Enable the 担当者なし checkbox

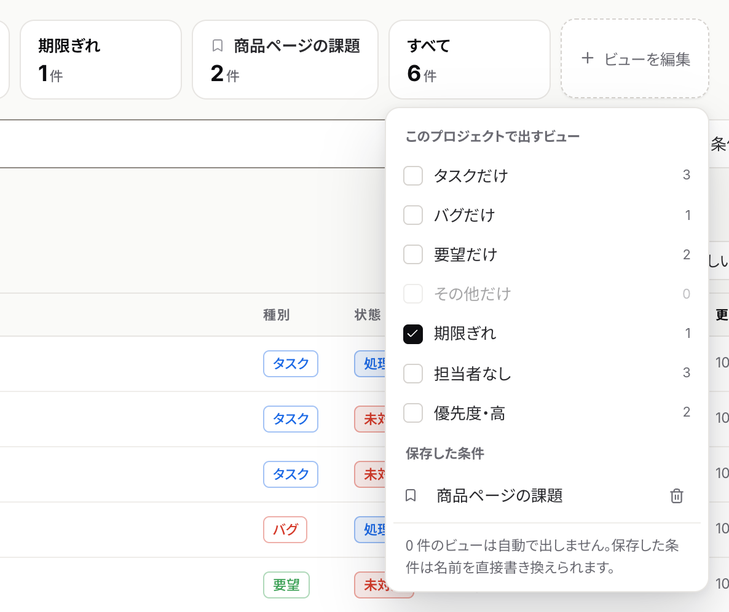point(413,373)
